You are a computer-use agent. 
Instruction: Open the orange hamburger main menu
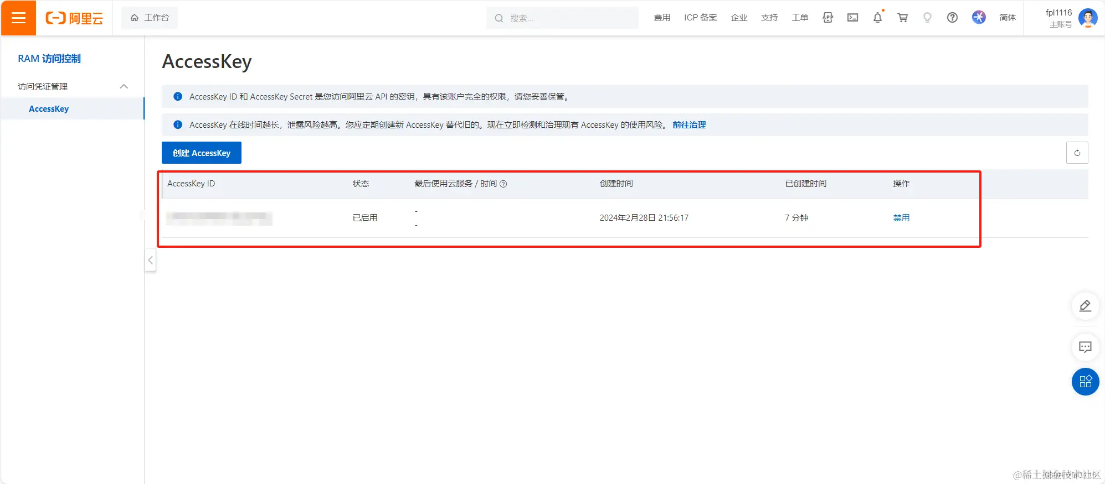tap(18, 18)
